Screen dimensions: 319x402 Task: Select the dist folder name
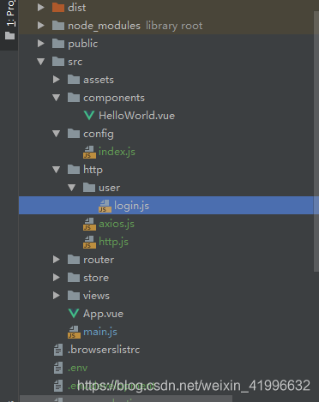point(76,8)
